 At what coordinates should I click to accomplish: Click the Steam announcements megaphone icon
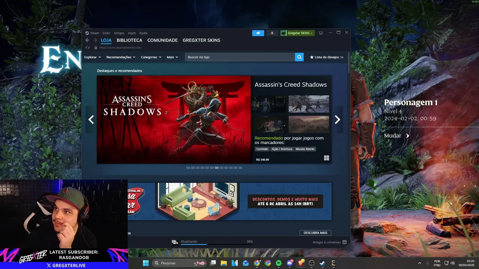tap(258, 33)
